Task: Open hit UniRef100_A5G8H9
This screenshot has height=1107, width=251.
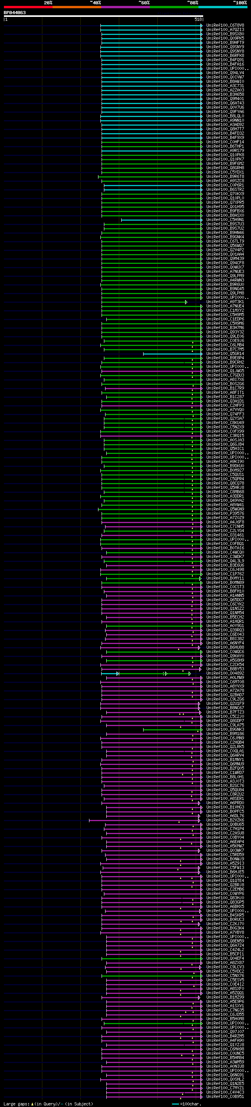Action: (225, 661)
